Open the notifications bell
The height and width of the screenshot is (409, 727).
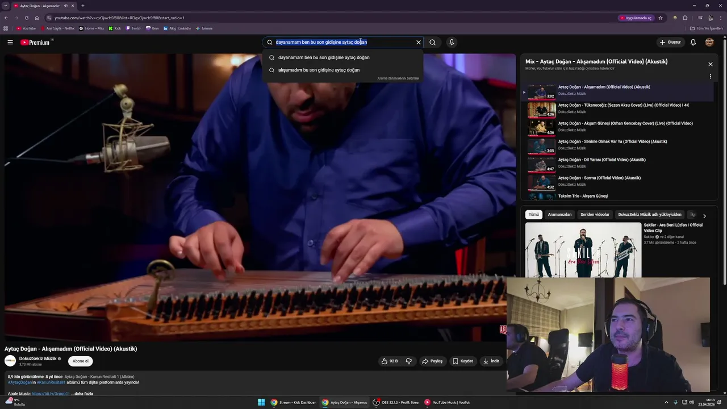pos(693,42)
